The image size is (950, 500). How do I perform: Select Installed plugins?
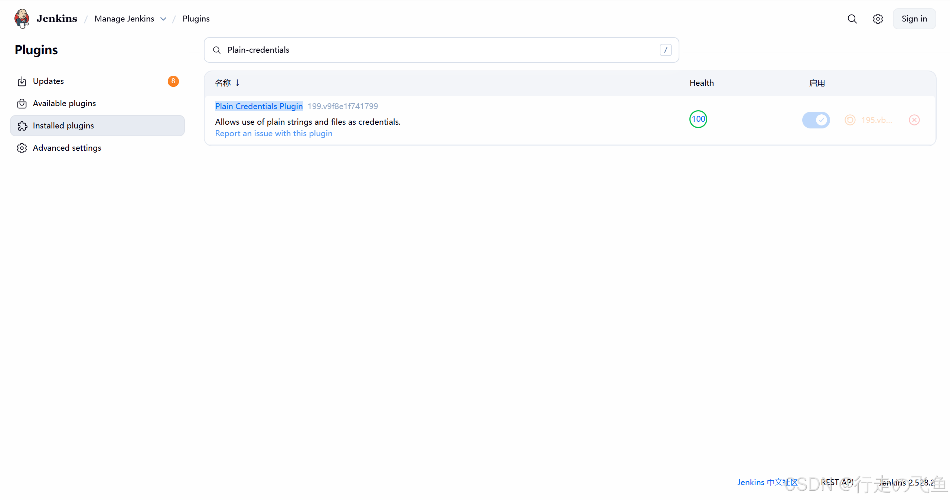coord(97,125)
